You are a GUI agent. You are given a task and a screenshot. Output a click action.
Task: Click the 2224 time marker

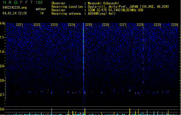point(71,25)
